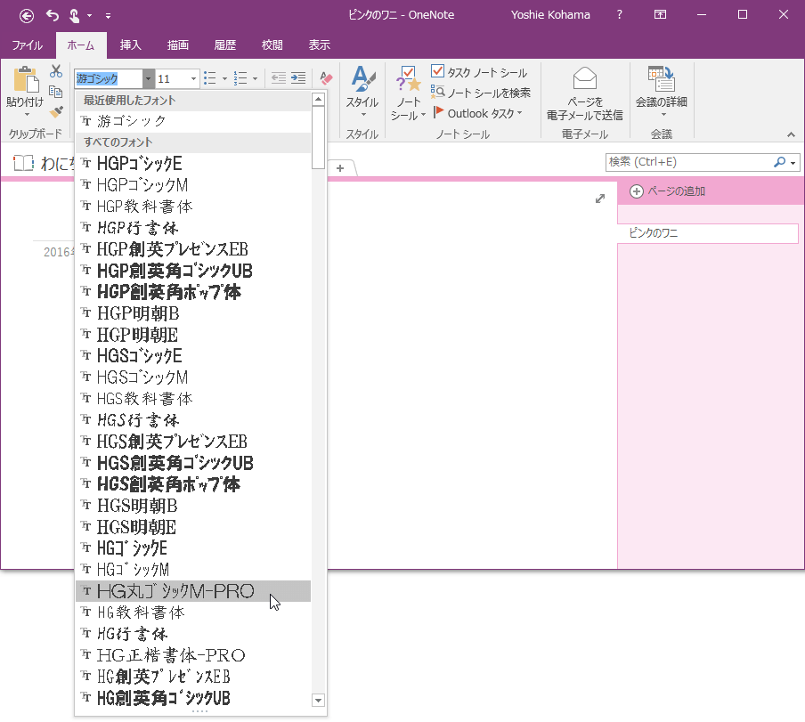Increase indent icon
The height and width of the screenshot is (722, 805).
pyautogui.click(x=298, y=78)
